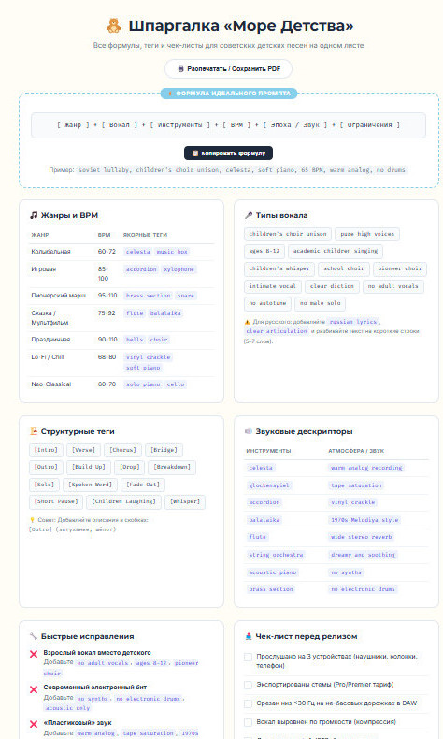443x739 pixels.
Task: Click the red X next to Современный электронный бит
Action: [x=34, y=689]
